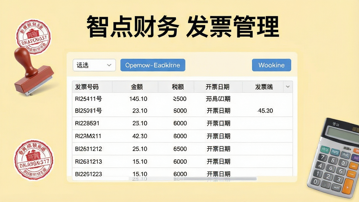Select invoice number RI2631213
Screen dimensions: 359x202
click(x=88, y=162)
